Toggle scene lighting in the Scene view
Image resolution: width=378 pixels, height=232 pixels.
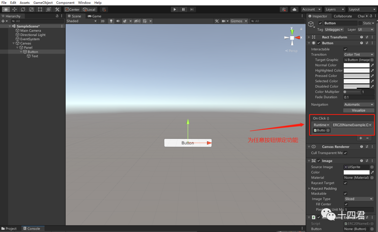[111, 21]
